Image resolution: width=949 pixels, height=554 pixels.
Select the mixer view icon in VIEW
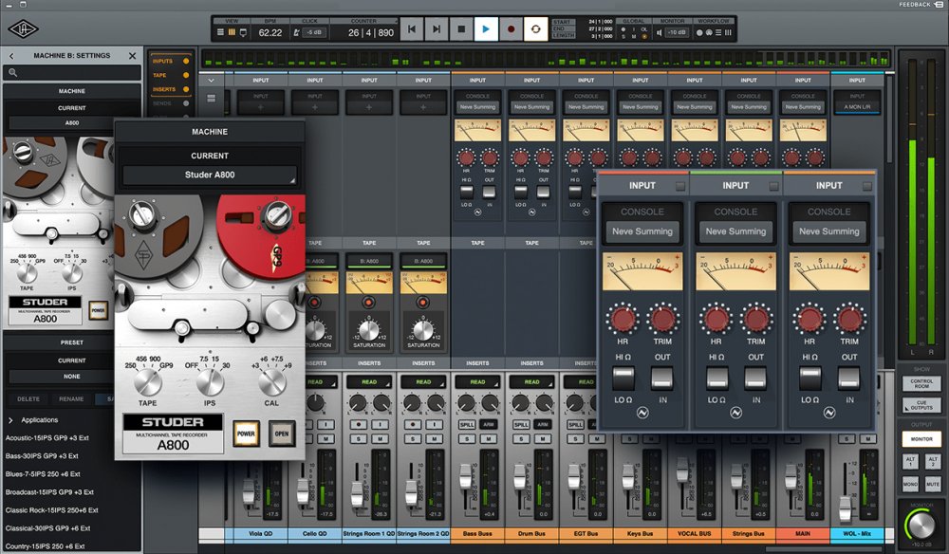pos(232,32)
